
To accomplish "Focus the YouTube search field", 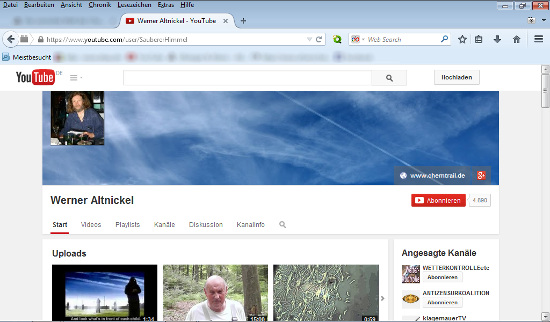I will coord(248,77).
